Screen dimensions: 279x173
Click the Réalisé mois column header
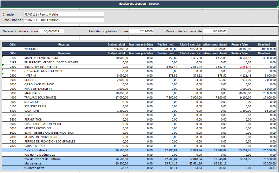click(165, 44)
